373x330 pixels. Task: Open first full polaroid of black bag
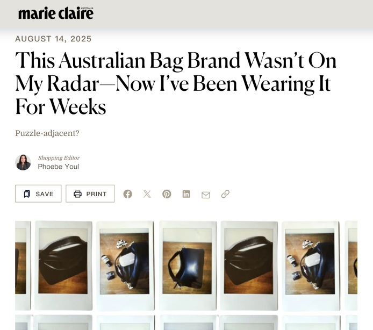[63, 266]
